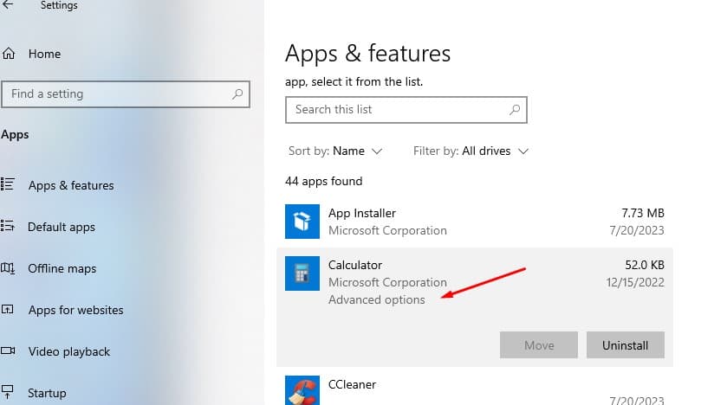Select the Calculator app name
The width and height of the screenshot is (701, 405).
[355, 265]
